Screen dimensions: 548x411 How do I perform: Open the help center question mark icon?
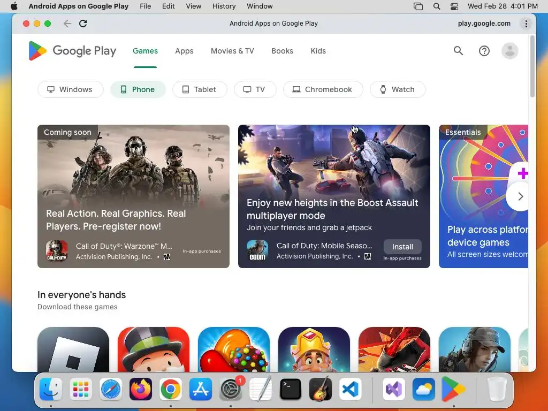point(484,51)
